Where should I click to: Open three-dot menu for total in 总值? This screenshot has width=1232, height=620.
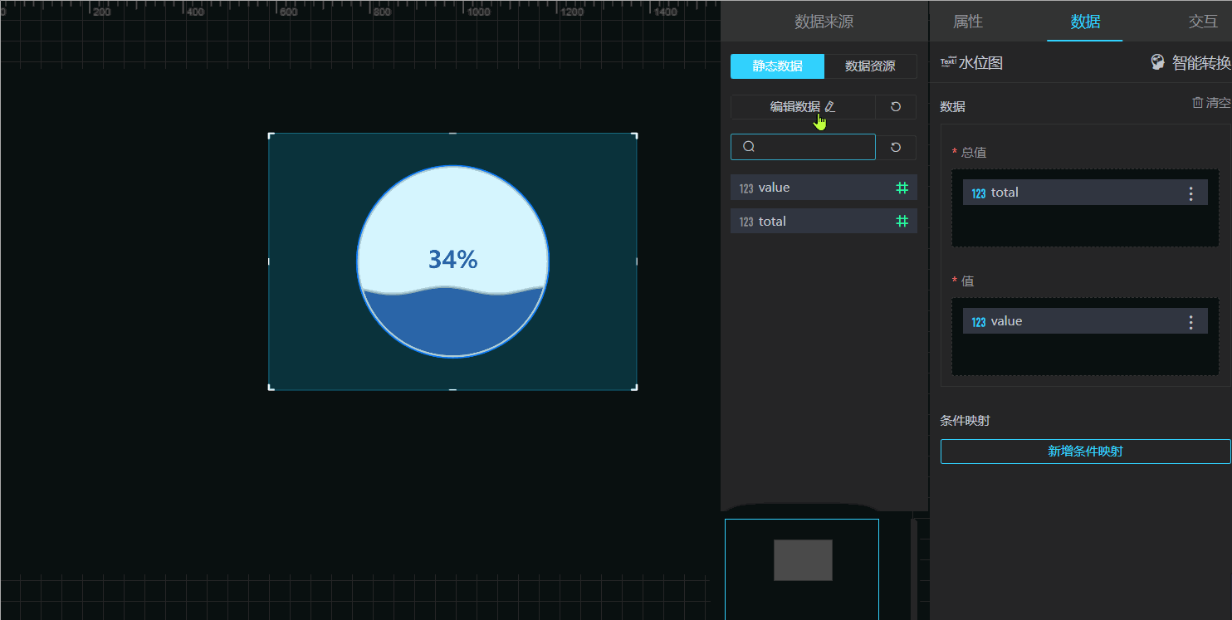pyautogui.click(x=1191, y=193)
